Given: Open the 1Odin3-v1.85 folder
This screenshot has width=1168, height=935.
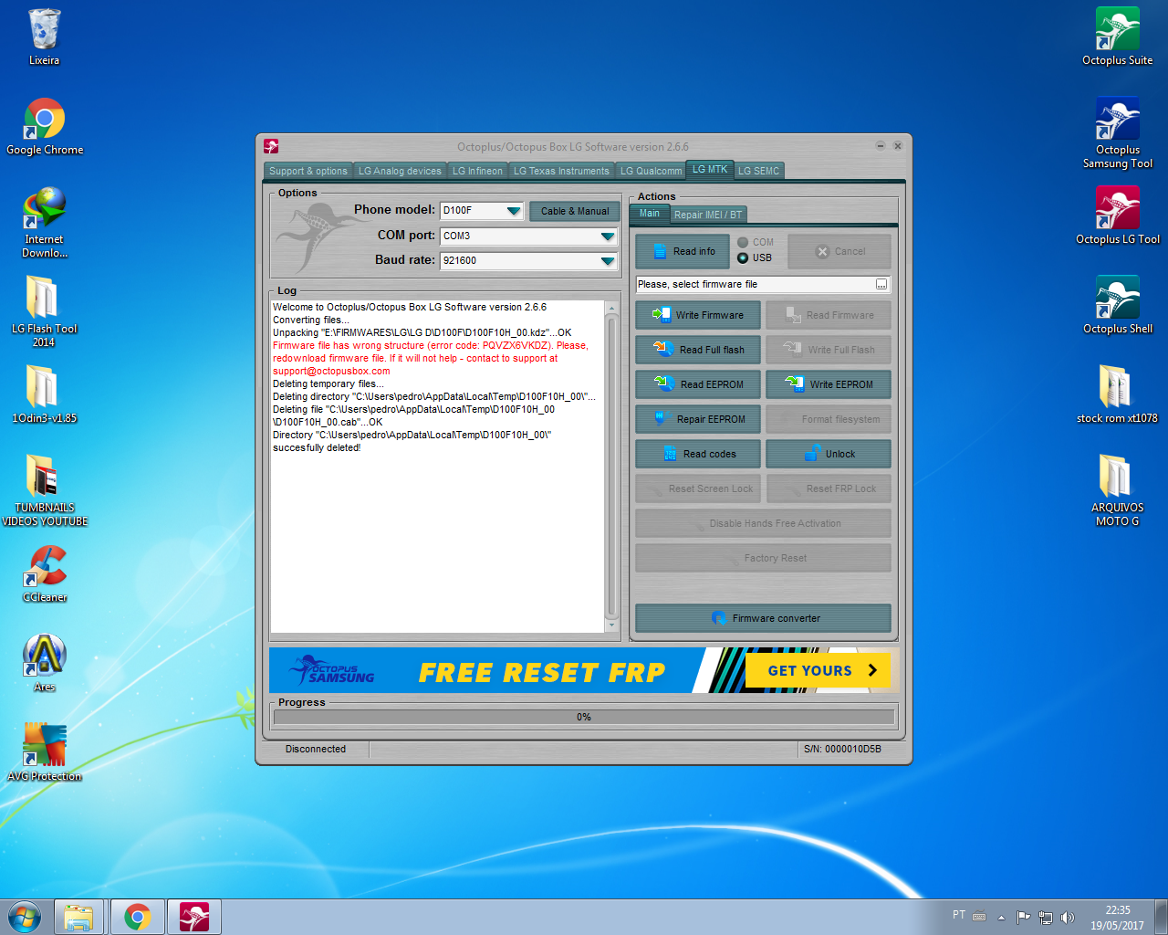Looking at the screenshot, I should [44, 394].
